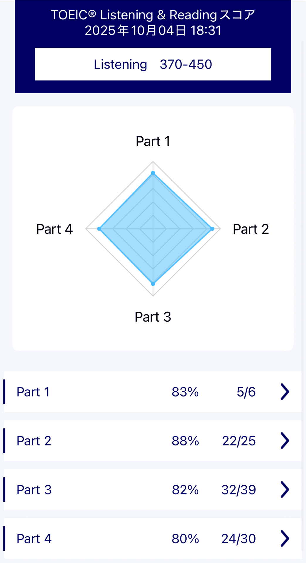This screenshot has height=563, width=306.
Task: Click the 82% accuracy for Part 3
Action: click(185, 490)
